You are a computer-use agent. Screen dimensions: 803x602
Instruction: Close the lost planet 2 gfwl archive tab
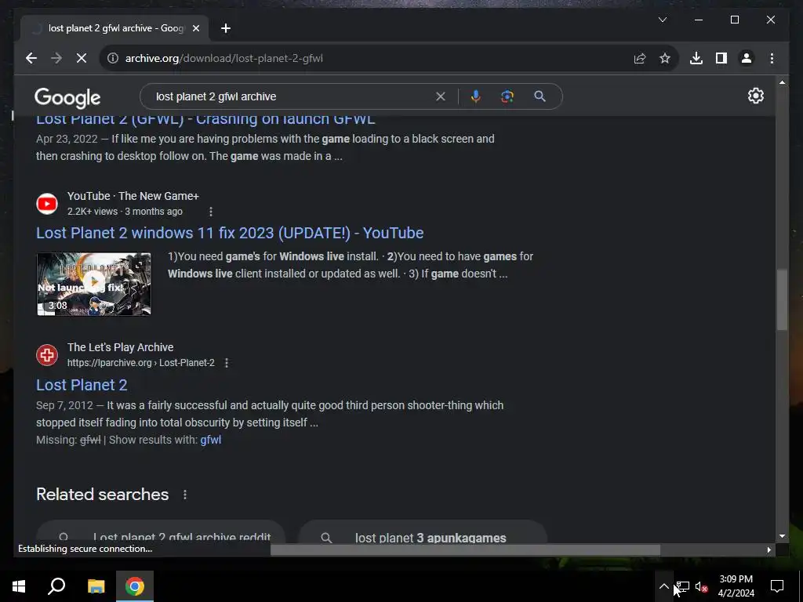click(195, 28)
